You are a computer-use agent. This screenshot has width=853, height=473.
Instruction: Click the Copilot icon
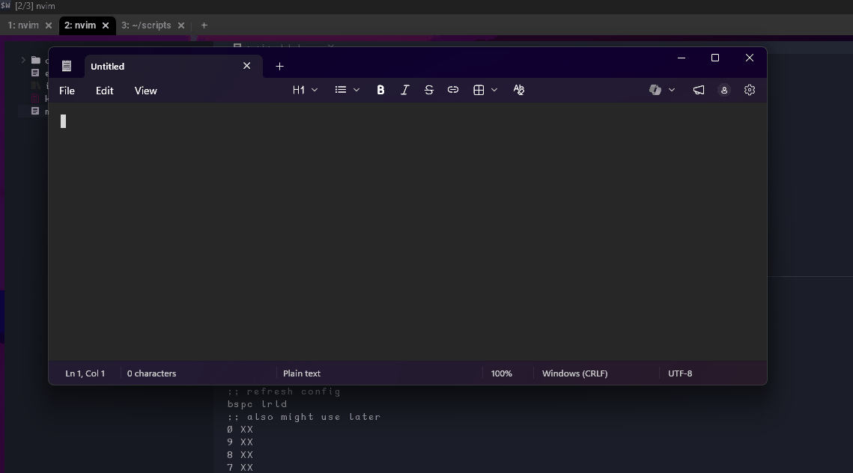pyautogui.click(x=655, y=90)
